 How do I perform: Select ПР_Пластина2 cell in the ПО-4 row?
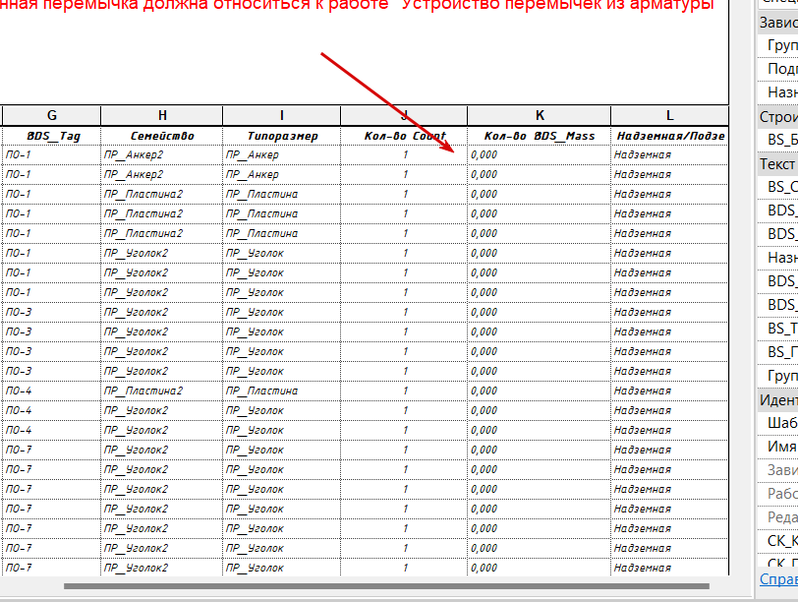(x=162, y=391)
